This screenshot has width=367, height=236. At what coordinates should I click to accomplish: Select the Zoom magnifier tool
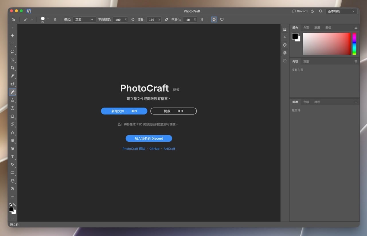12,189
